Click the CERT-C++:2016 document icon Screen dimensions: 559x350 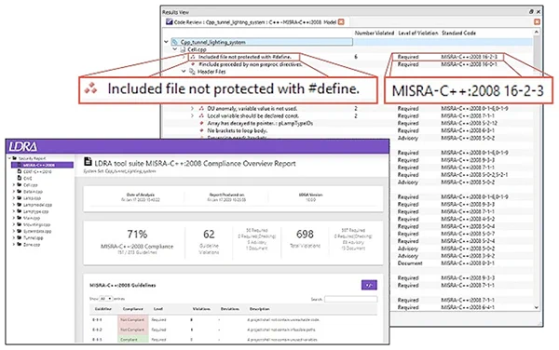[20, 171]
